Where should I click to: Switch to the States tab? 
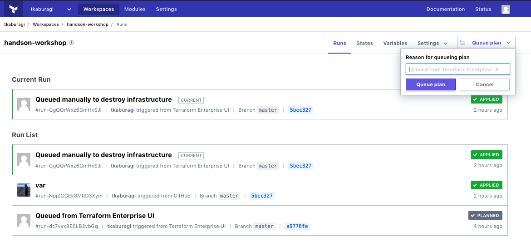pos(364,43)
